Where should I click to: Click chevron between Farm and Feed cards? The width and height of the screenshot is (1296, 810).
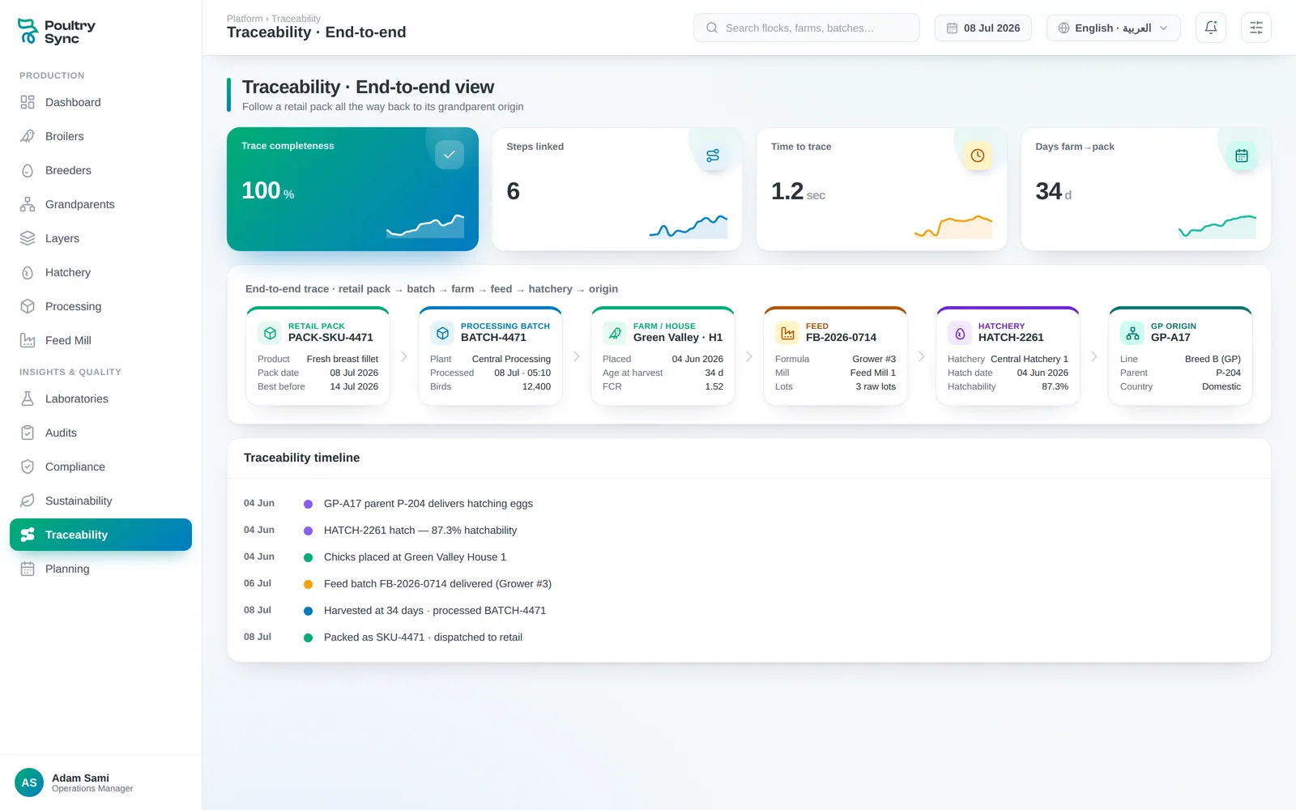click(749, 356)
